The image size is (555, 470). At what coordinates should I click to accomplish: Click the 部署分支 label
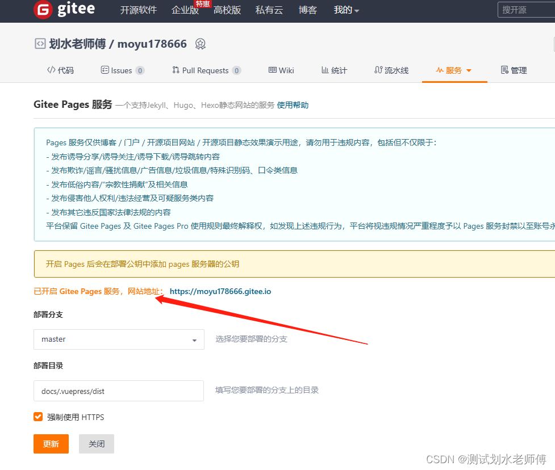click(48, 314)
